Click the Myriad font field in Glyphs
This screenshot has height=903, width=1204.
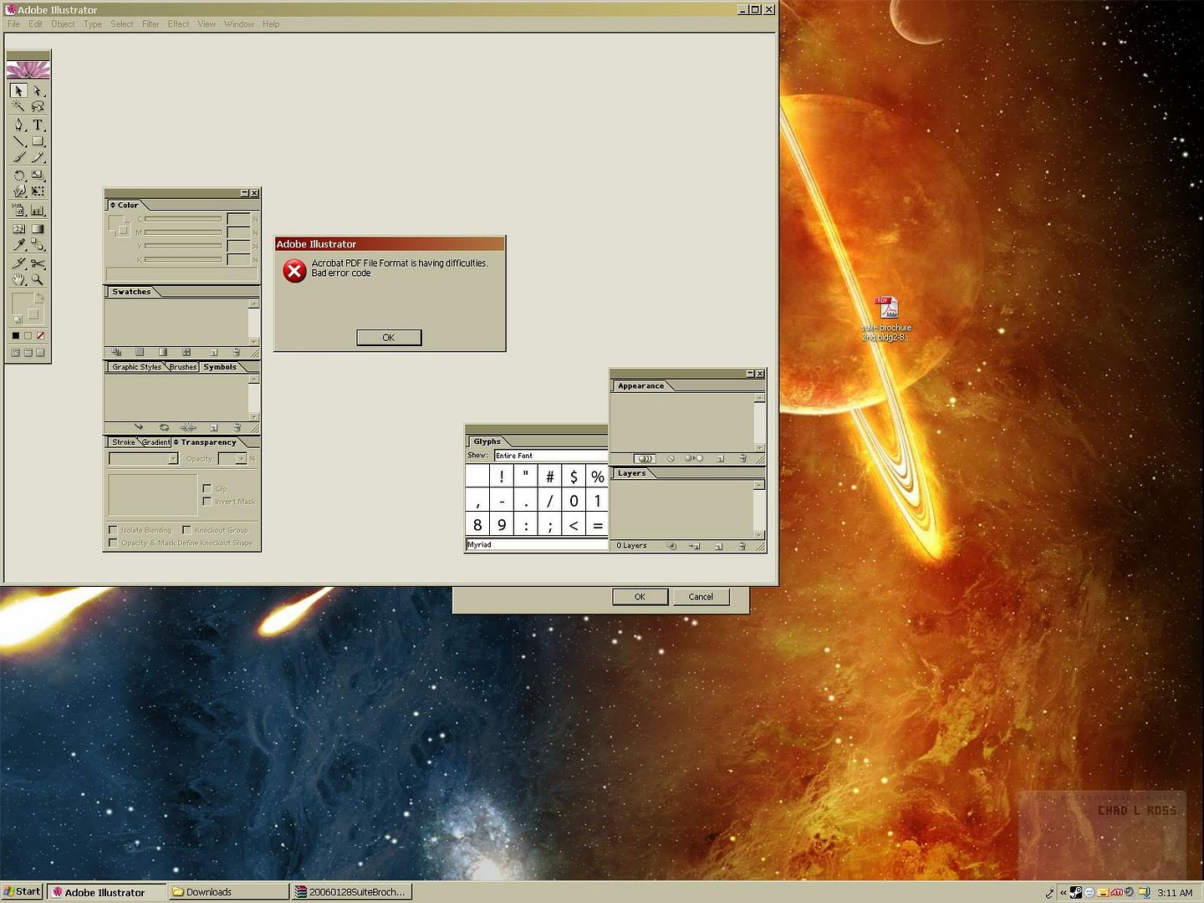(x=537, y=544)
